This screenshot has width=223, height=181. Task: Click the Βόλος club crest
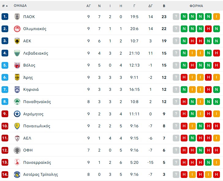tap(17, 65)
